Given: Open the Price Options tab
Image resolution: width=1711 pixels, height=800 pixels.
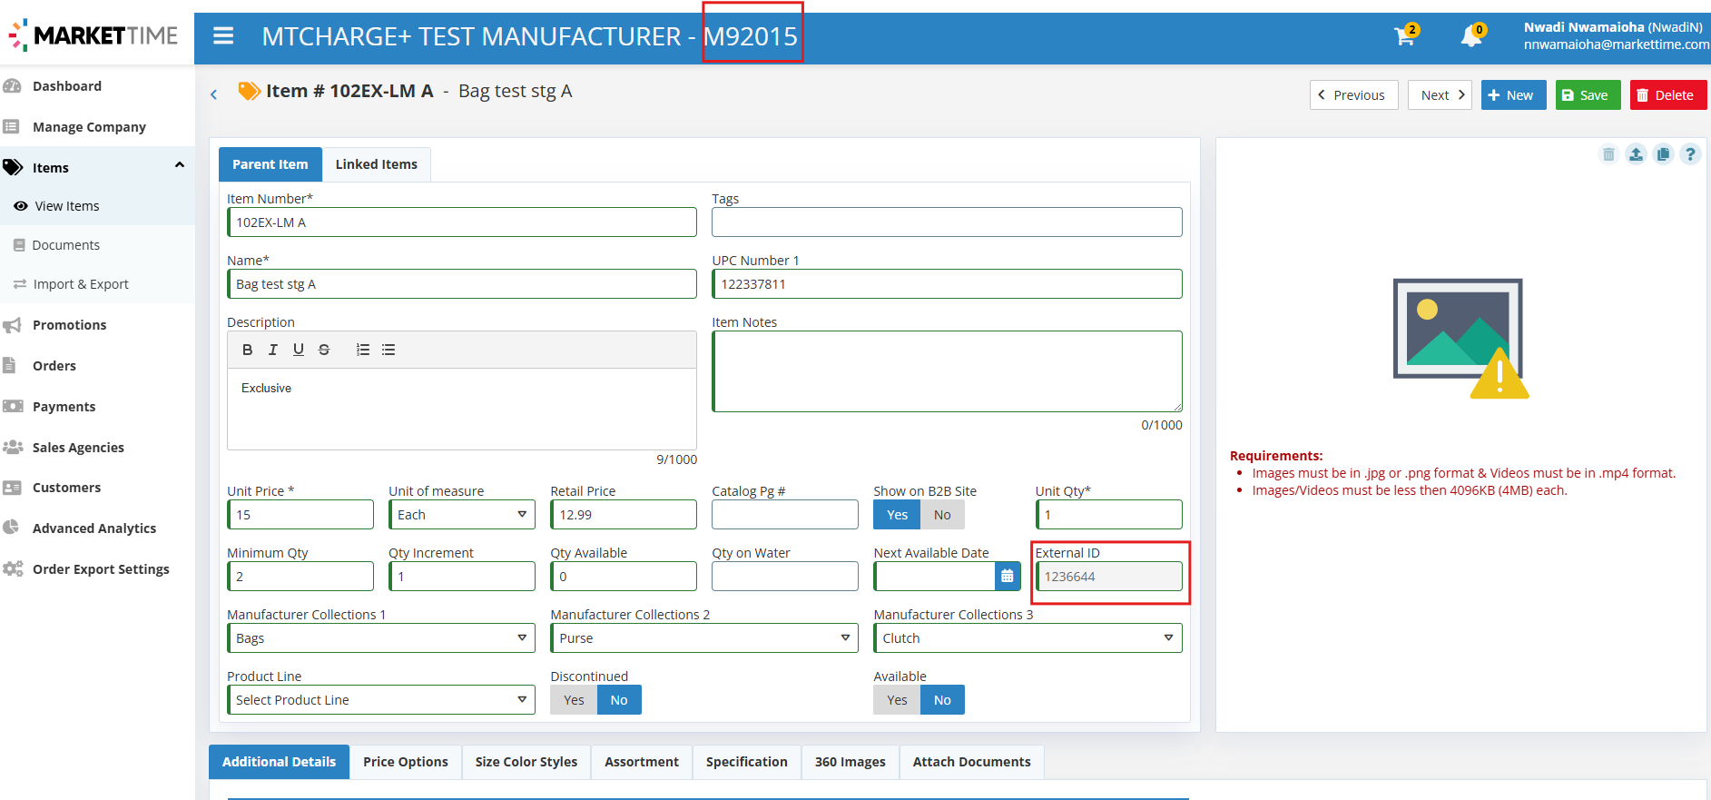Looking at the screenshot, I should point(406,762).
